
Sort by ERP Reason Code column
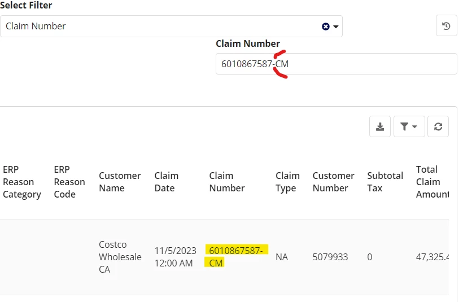(69, 182)
